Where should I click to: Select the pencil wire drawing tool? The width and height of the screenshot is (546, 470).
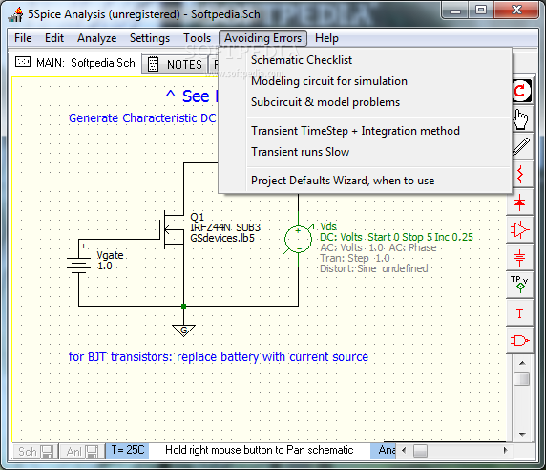click(x=521, y=146)
